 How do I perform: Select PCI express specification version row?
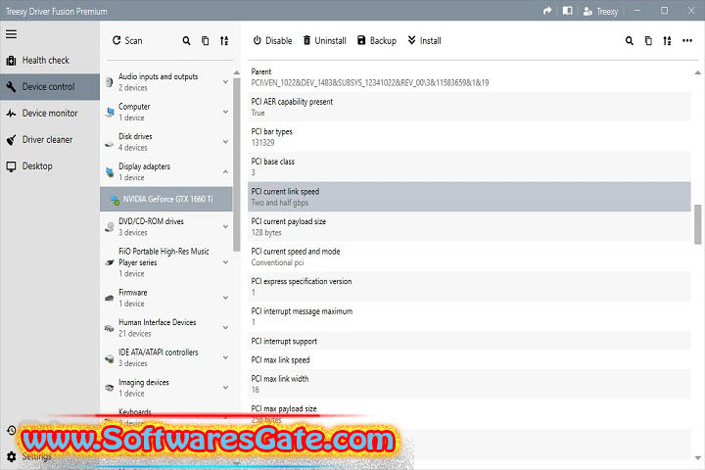(x=469, y=287)
